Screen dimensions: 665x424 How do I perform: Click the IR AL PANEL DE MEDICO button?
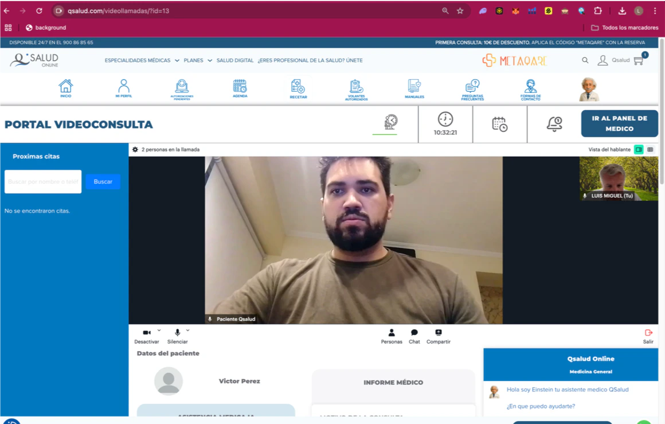tap(619, 123)
